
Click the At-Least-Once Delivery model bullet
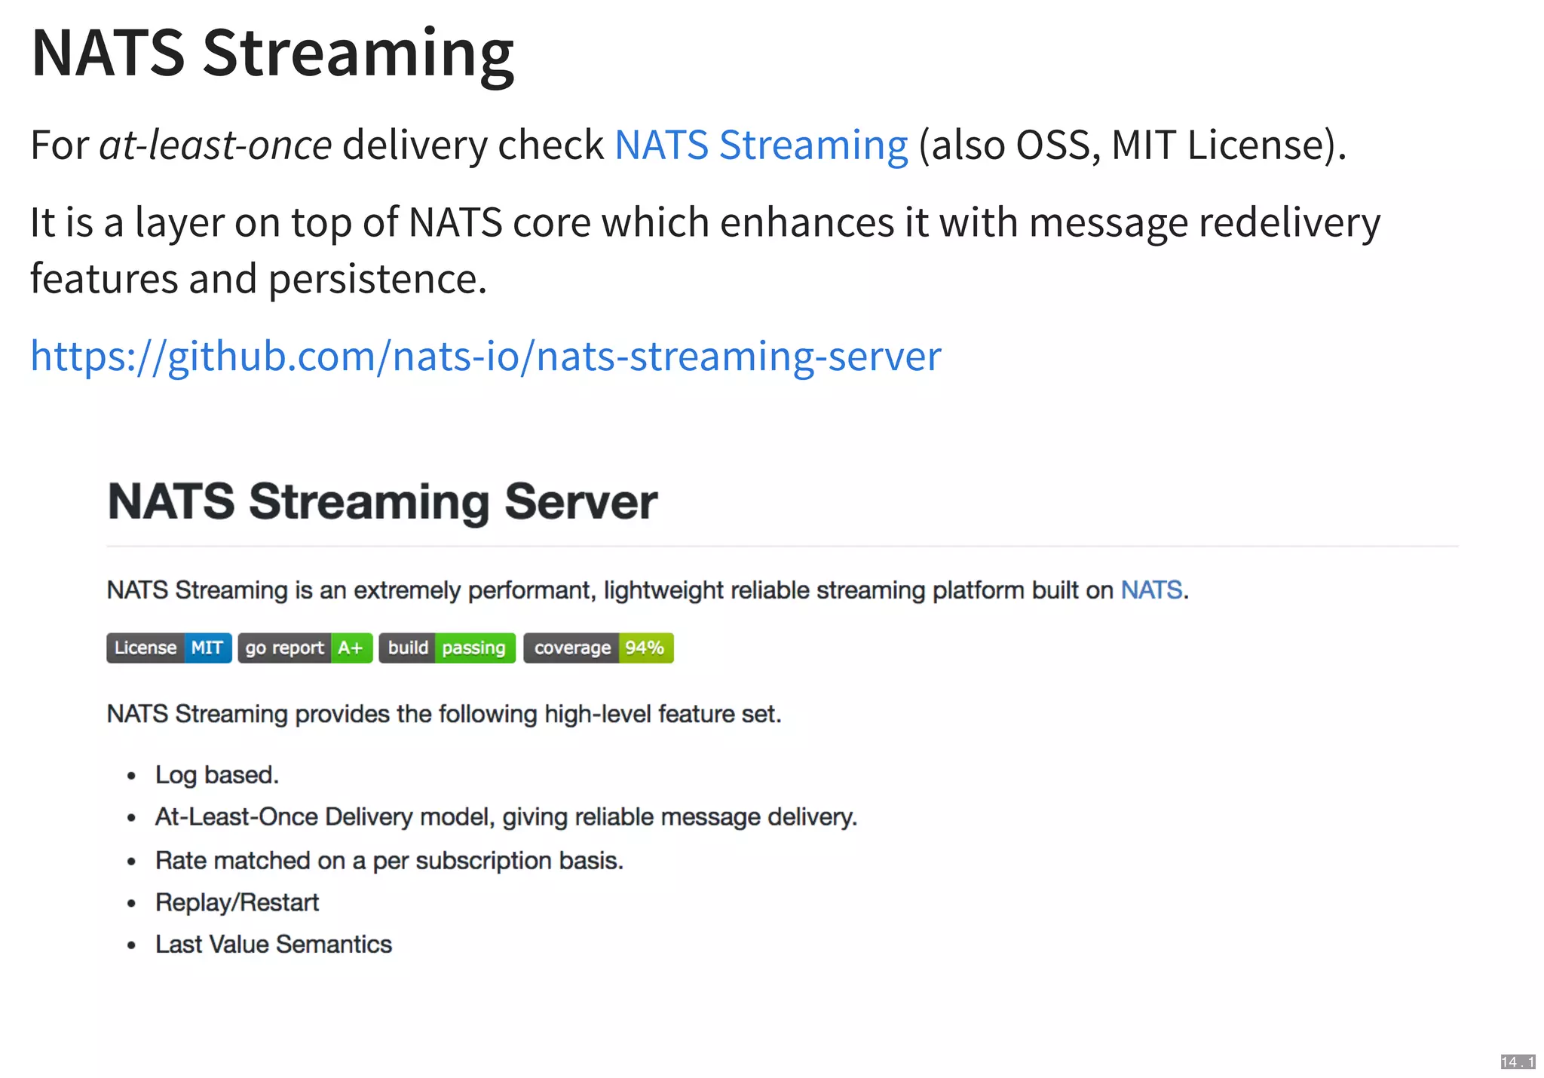coord(507,817)
